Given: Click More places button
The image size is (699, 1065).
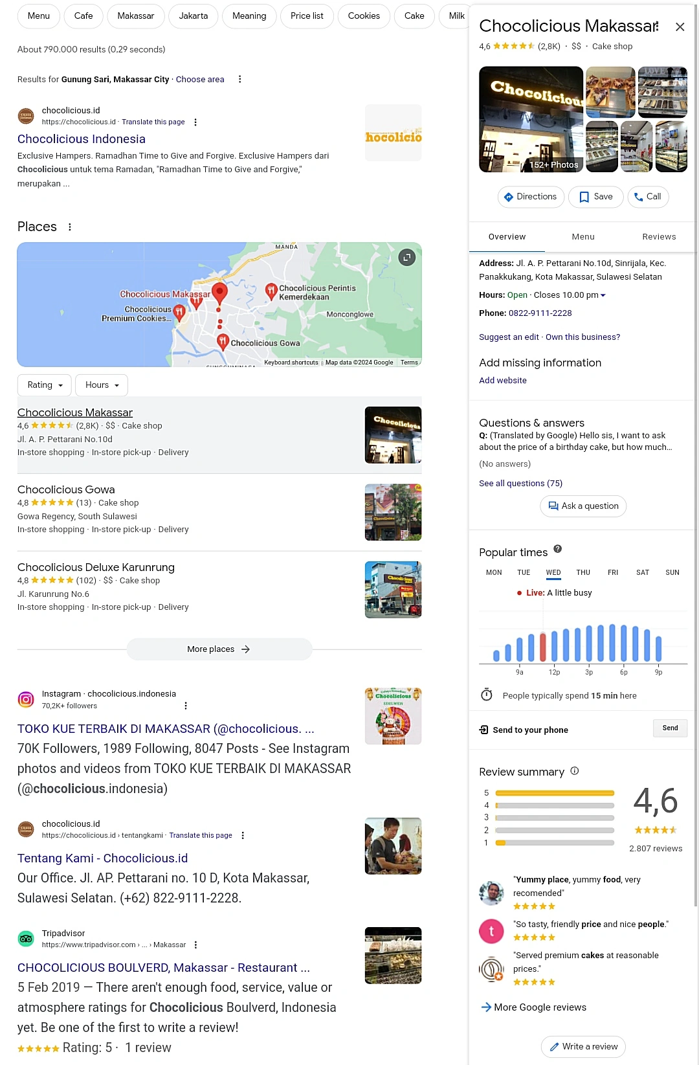Looking at the screenshot, I should coord(219,649).
